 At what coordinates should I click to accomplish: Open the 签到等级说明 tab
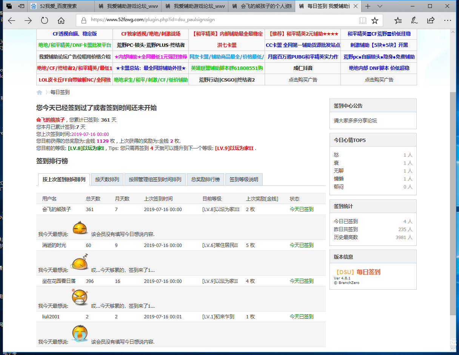(244, 180)
